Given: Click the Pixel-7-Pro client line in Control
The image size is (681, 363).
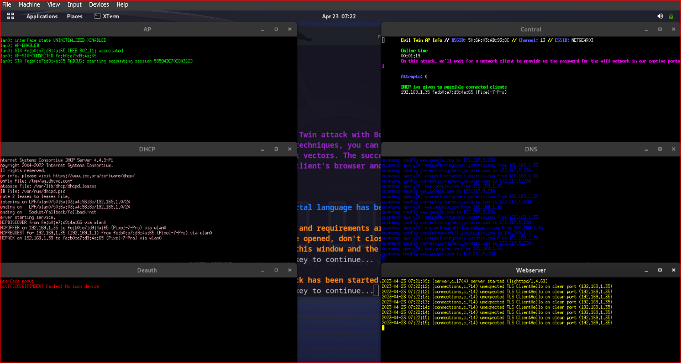Looking at the screenshot, I should click(454, 92).
